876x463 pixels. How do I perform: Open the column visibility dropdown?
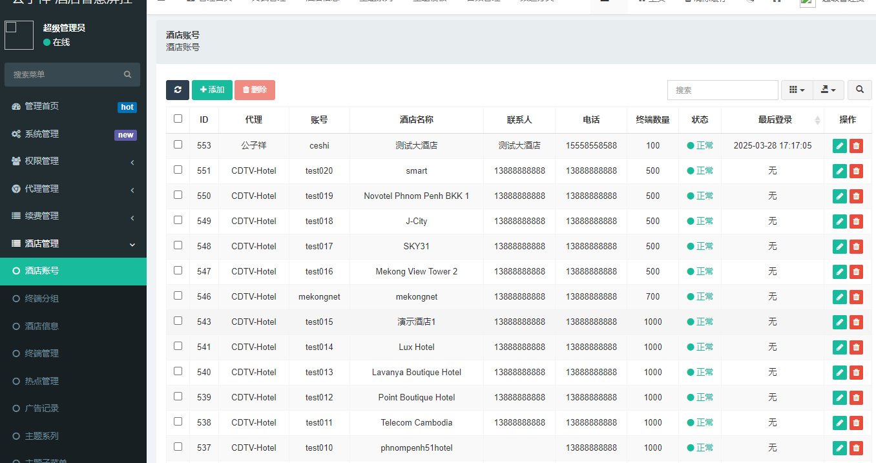pos(797,90)
